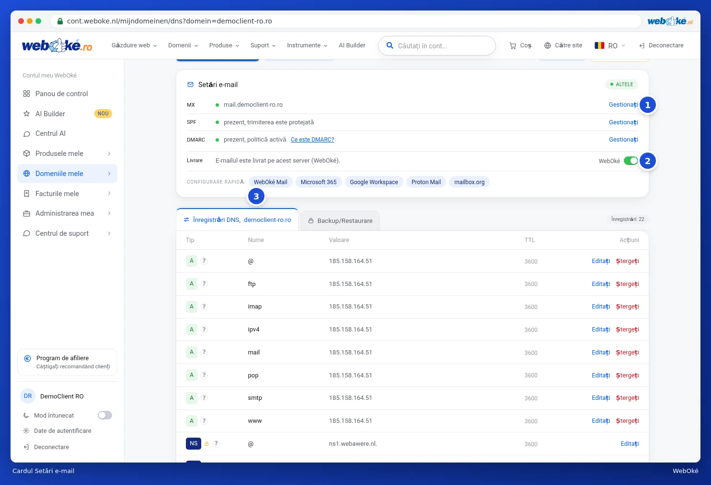Image resolution: width=711 pixels, height=485 pixels.
Task: Click the help icon in the ftp row
Action: (x=204, y=284)
